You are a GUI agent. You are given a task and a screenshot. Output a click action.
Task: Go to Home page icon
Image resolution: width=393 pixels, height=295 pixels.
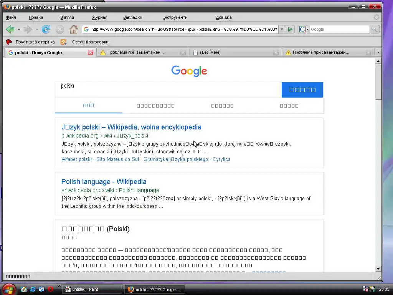pos(73,29)
